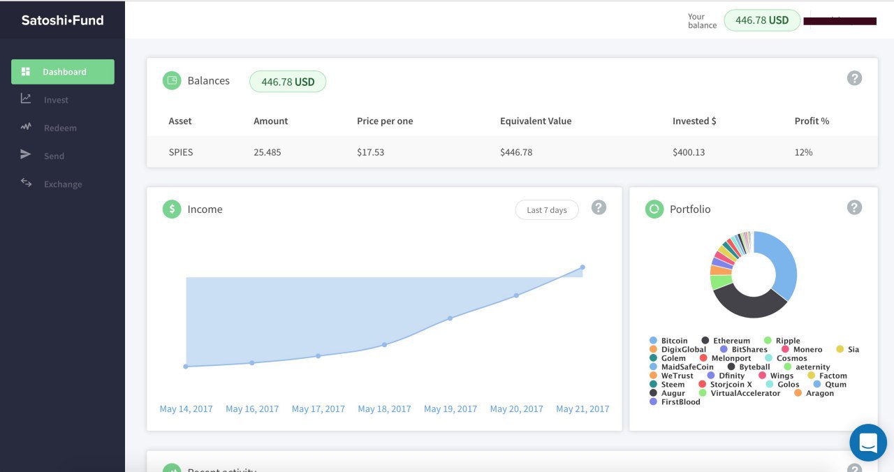This screenshot has width=894, height=472.
Task: Click the Satoshi•Fund logo link
Action: click(x=62, y=20)
